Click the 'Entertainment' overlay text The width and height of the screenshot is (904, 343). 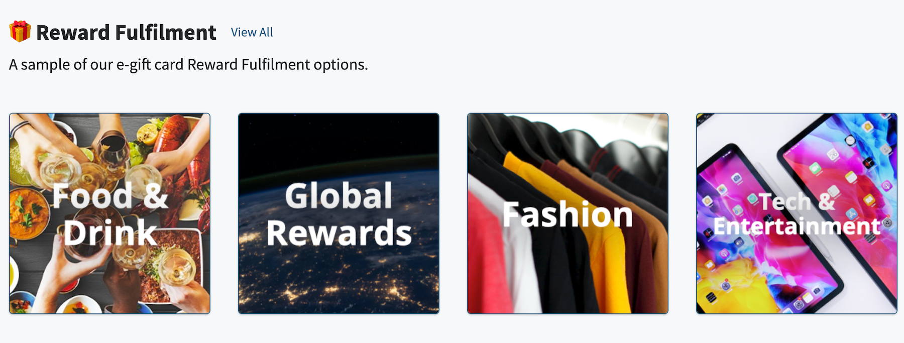[797, 226]
